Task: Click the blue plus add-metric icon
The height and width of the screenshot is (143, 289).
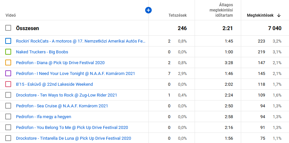Action: [x=148, y=10]
